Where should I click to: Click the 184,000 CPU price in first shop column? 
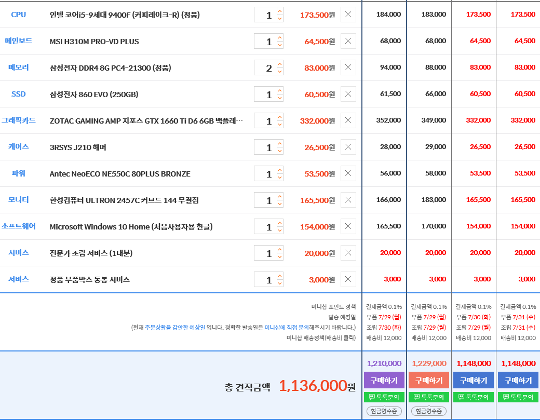388,15
